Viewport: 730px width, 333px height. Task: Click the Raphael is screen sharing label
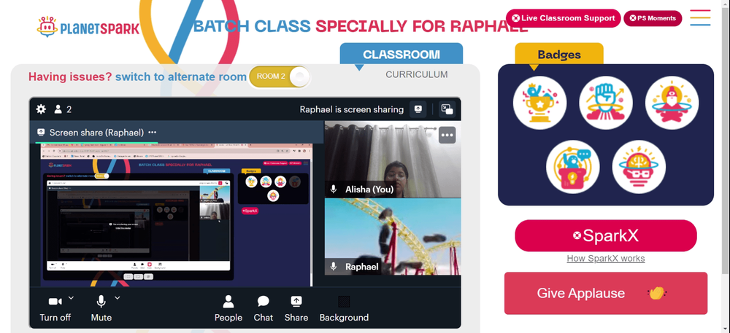[x=352, y=109]
